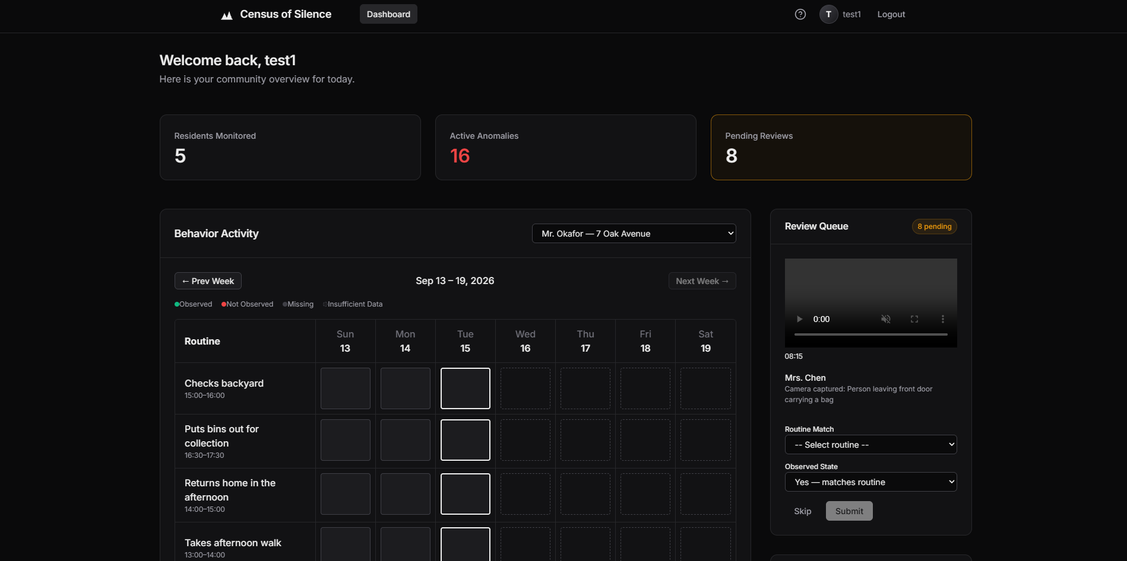Go to Next Week
This screenshot has height=561, width=1127.
[702, 281]
